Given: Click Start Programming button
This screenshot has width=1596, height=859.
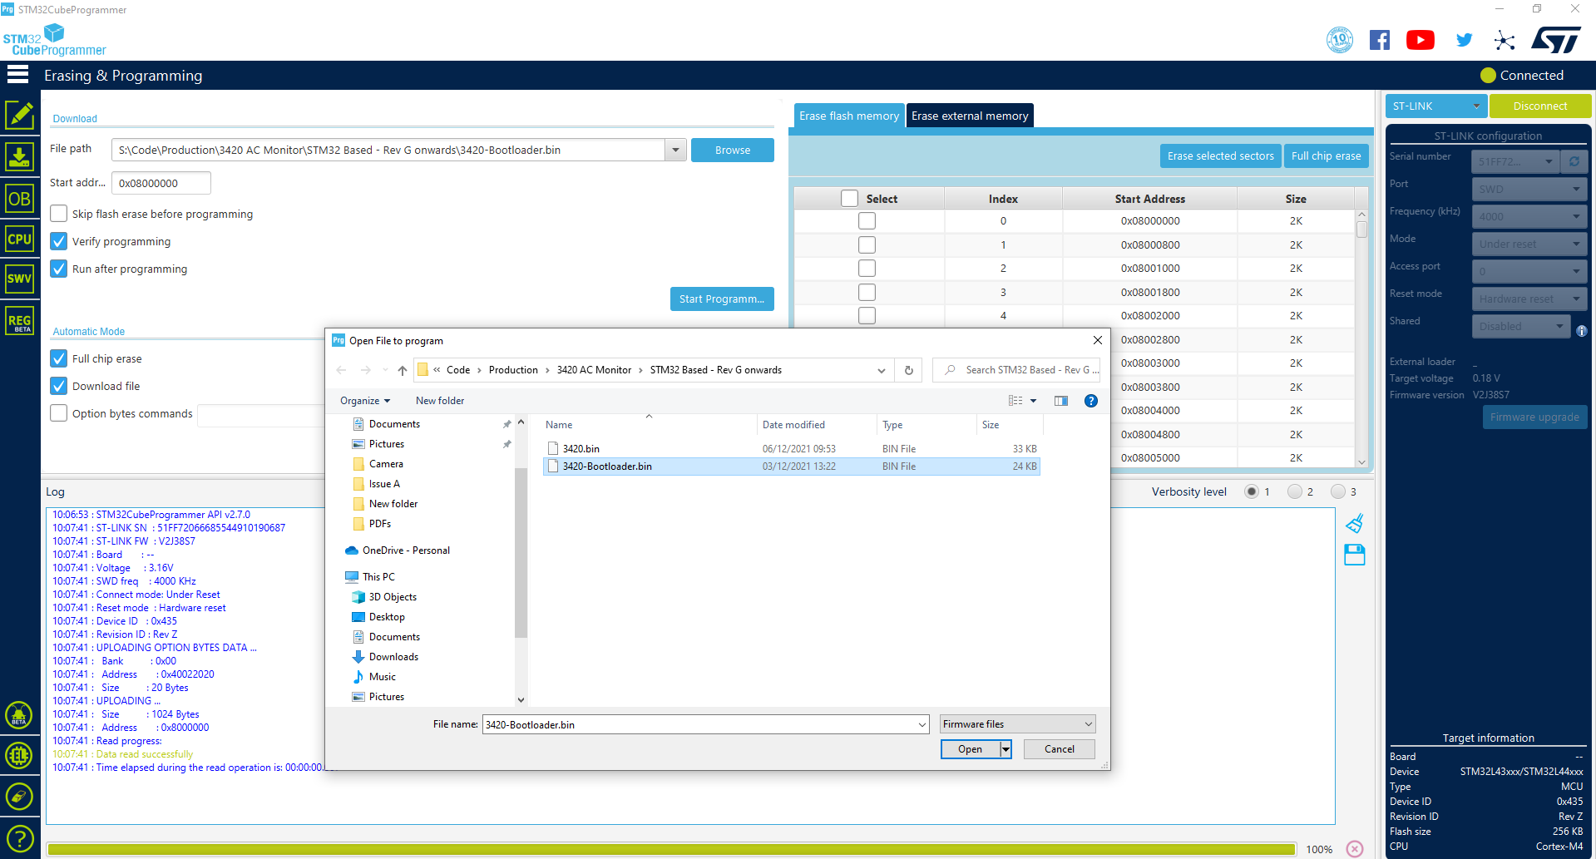Looking at the screenshot, I should pyautogui.click(x=722, y=299).
